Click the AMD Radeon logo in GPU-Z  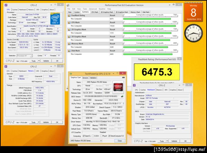click(118, 87)
